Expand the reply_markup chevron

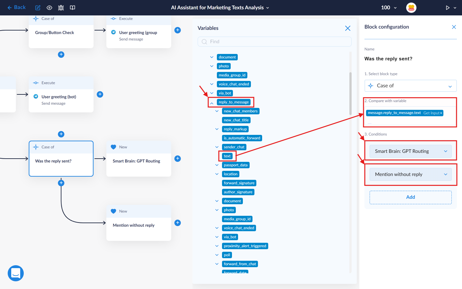coord(217,129)
